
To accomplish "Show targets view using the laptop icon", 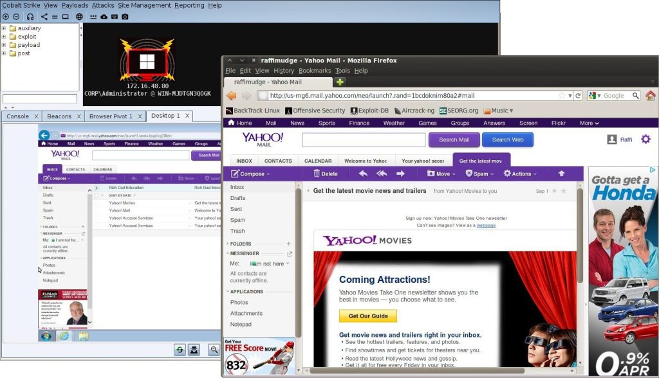I will click(x=66, y=17).
